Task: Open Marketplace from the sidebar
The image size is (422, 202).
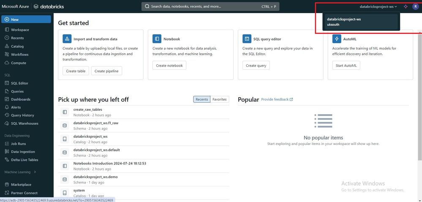Action: [x=21, y=185]
